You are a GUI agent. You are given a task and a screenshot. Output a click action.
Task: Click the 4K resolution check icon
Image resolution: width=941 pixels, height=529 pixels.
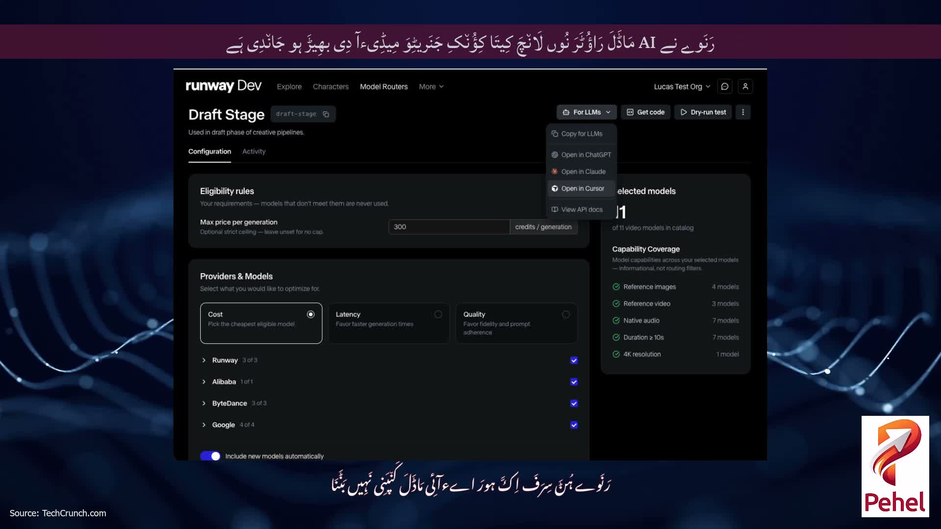click(x=616, y=354)
